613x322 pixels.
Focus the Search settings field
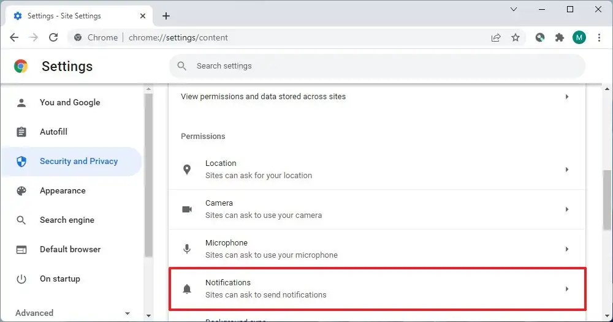377,66
